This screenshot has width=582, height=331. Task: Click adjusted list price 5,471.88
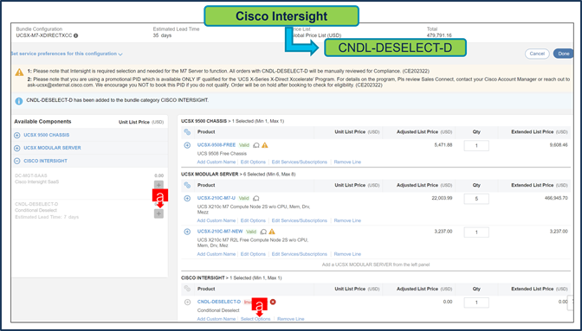tap(443, 145)
